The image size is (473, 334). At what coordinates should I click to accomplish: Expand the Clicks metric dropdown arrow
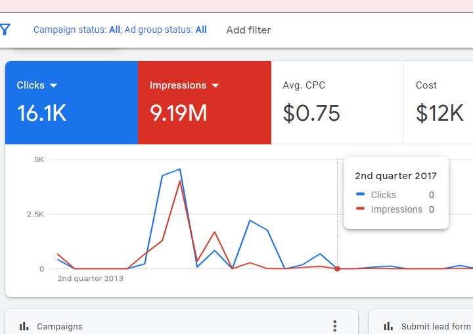click(x=54, y=85)
